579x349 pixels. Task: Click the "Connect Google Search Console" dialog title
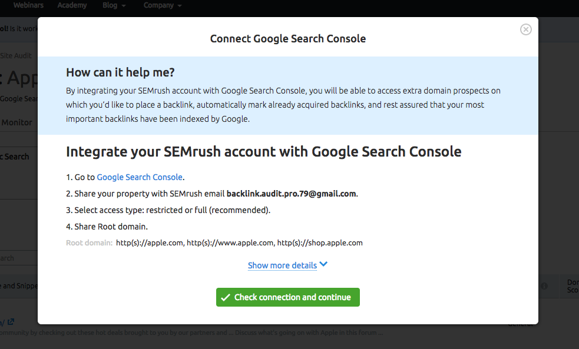(x=288, y=39)
